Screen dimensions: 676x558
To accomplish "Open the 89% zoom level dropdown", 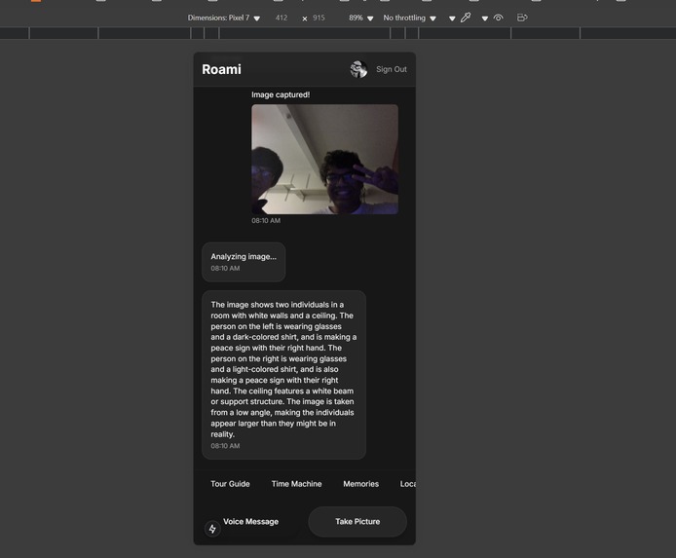I will pyautogui.click(x=360, y=18).
